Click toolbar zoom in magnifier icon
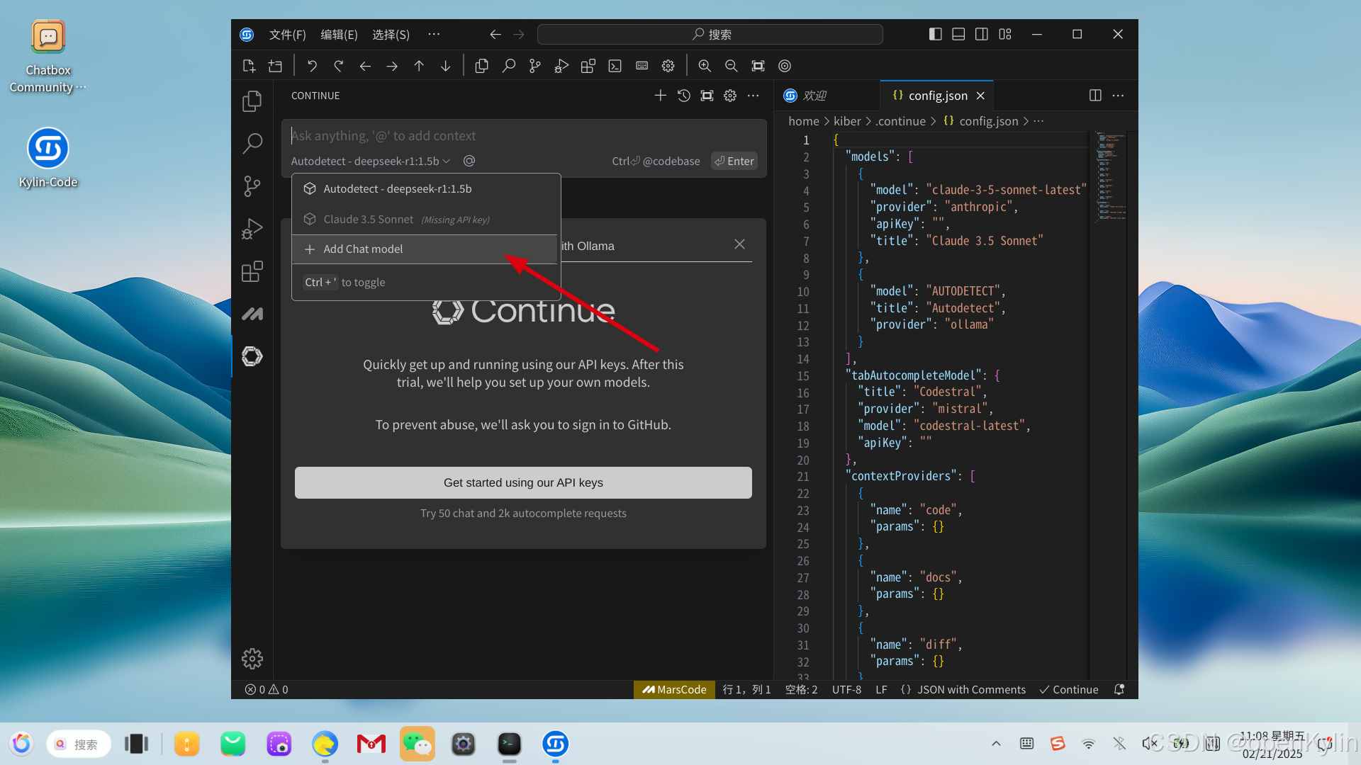 click(x=705, y=66)
